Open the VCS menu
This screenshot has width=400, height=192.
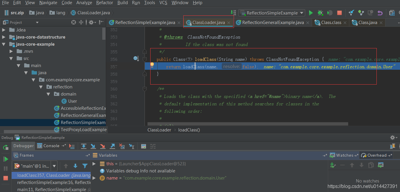pyautogui.click(x=163, y=3)
